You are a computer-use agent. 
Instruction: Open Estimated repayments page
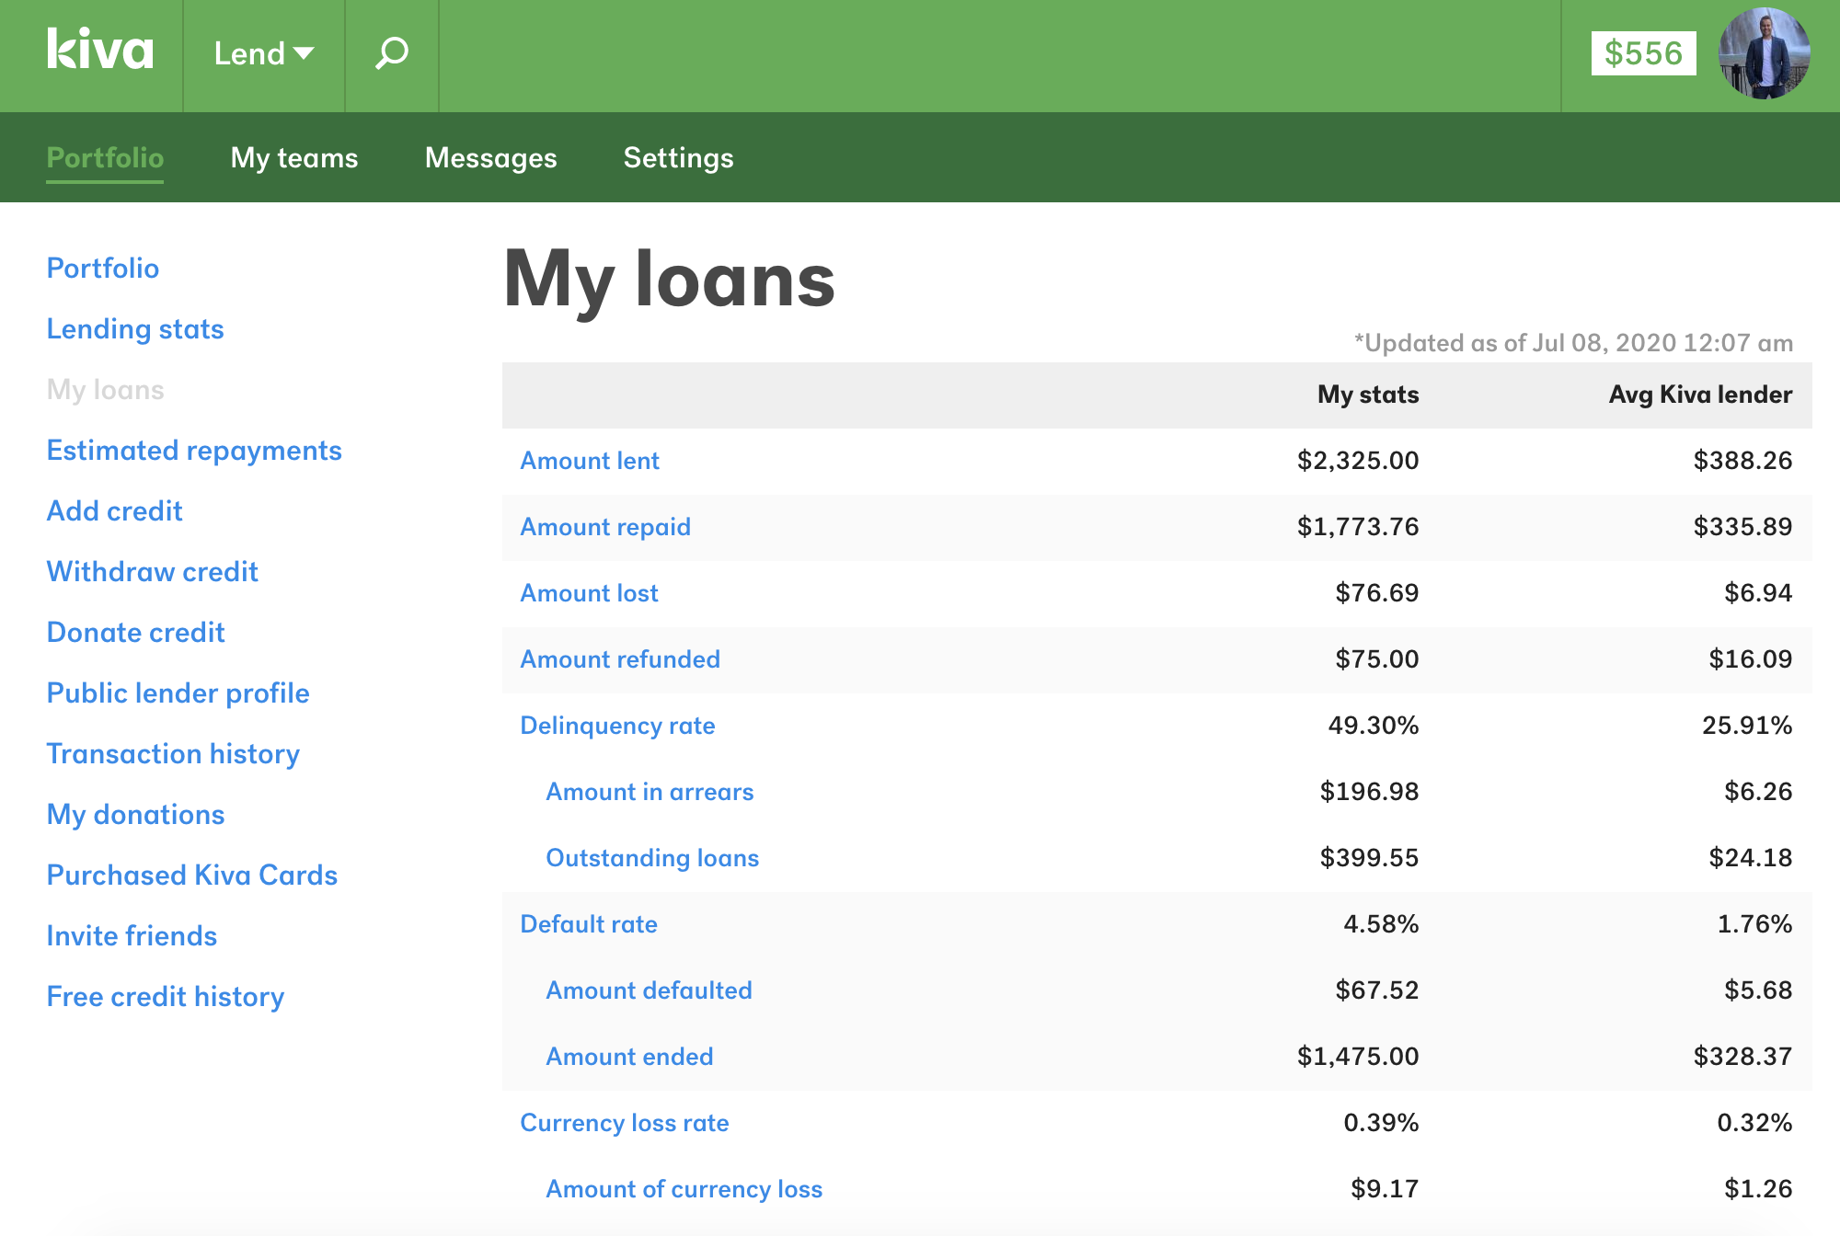(194, 450)
